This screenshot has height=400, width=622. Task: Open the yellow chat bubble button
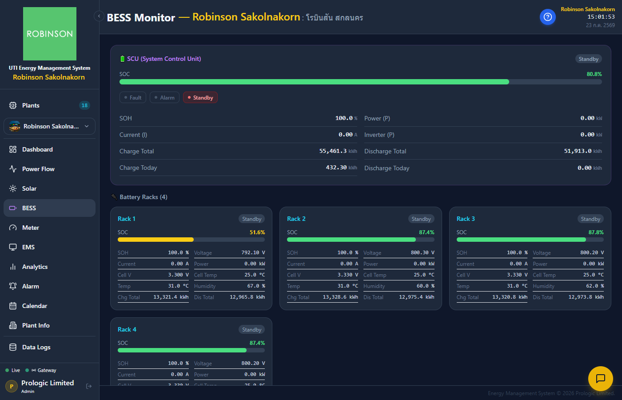pyautogui.click(x=601, y=379)
